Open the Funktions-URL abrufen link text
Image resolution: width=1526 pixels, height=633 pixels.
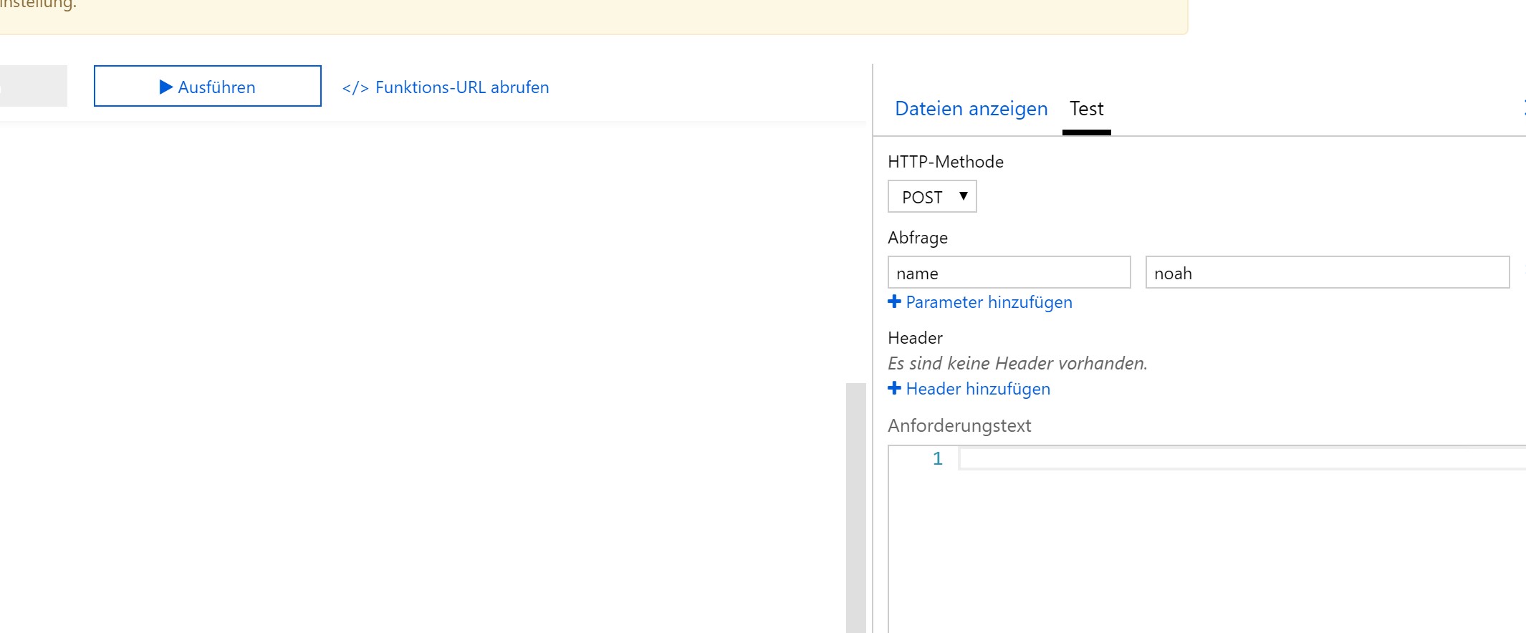tap(462, 87)
